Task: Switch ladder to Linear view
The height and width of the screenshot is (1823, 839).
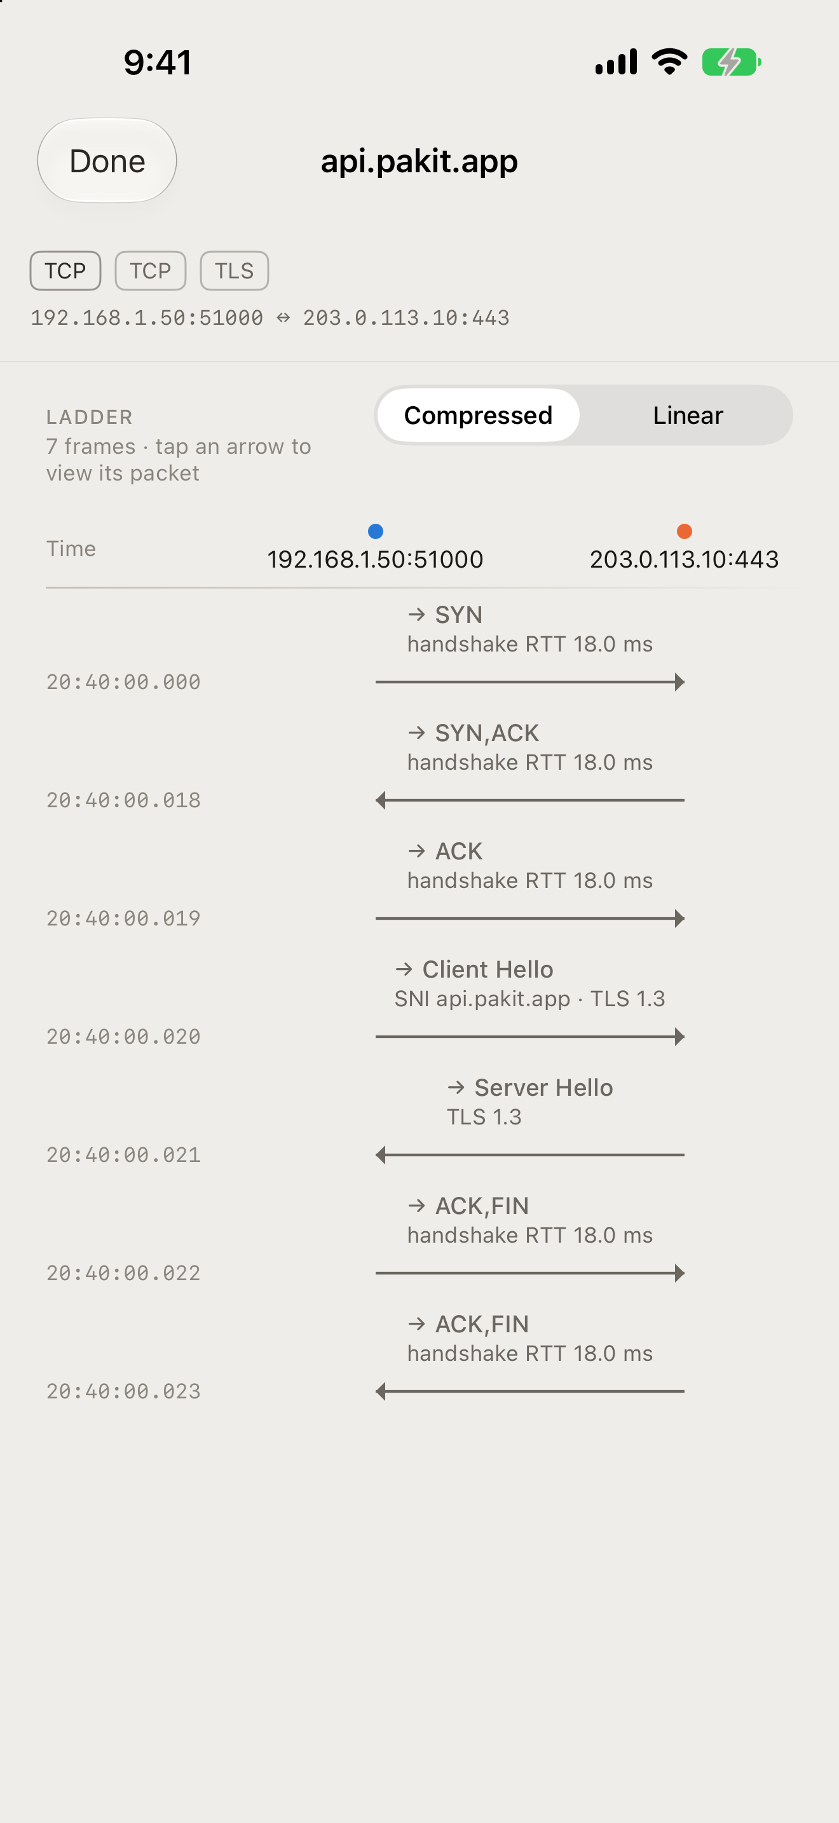Action: [x=688, y=416]
